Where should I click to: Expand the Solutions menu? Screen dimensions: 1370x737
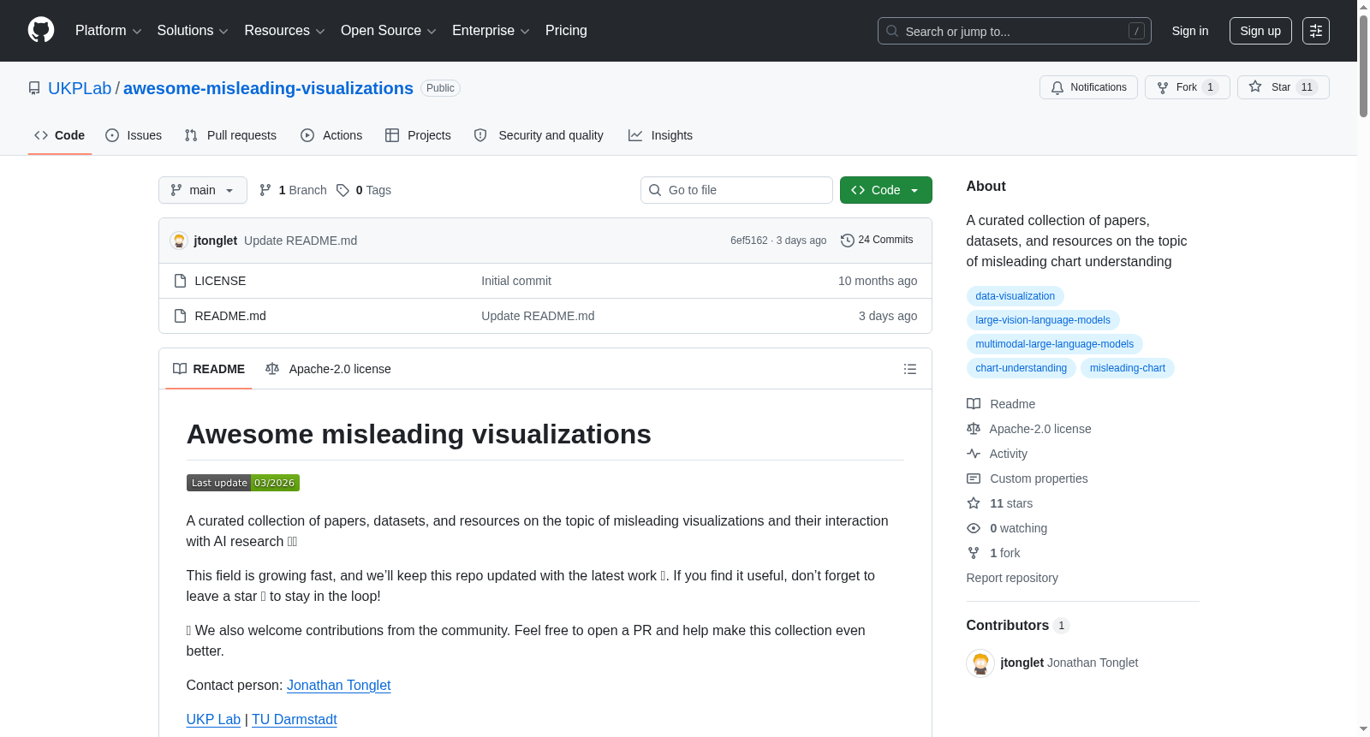193,31
